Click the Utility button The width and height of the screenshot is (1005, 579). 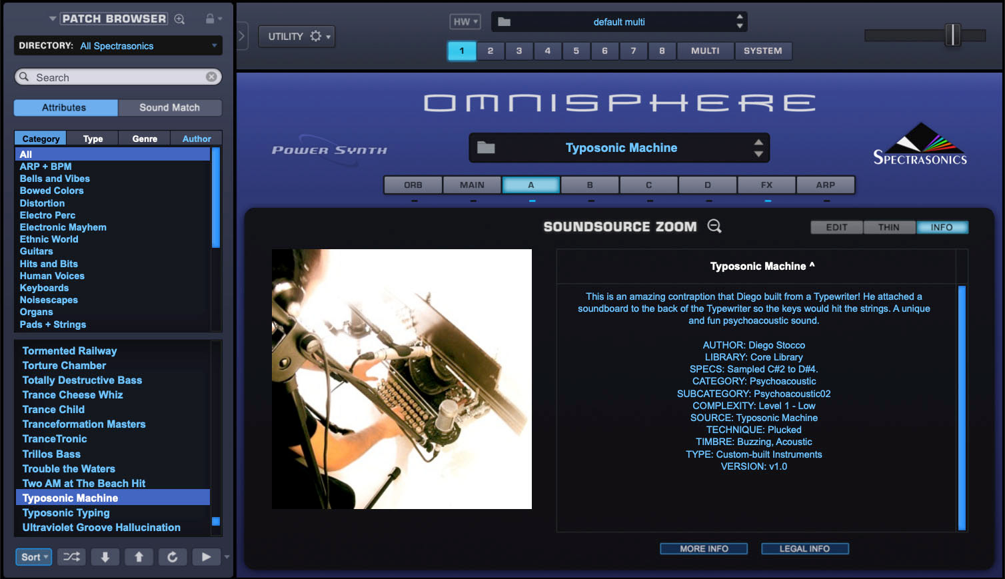coord(297,36)
